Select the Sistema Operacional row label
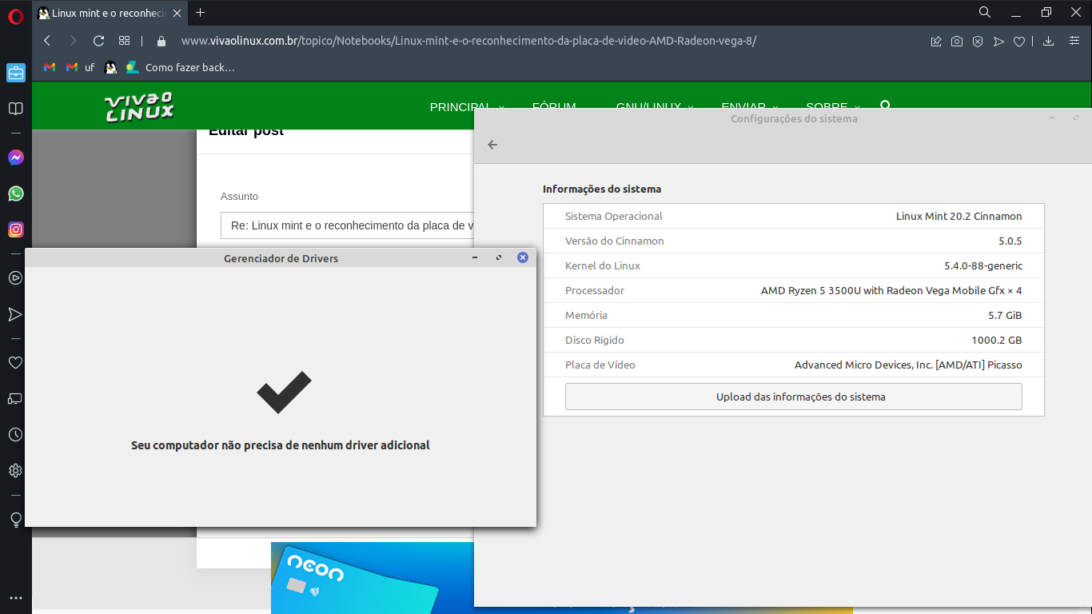Image resolution: width=1092 pixels, height=614 pixels. point(614,216)
